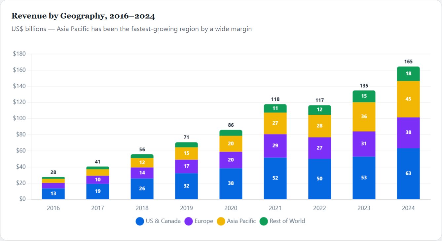
Task: Click the 165 total label above 2024
Action: (408, 61)
